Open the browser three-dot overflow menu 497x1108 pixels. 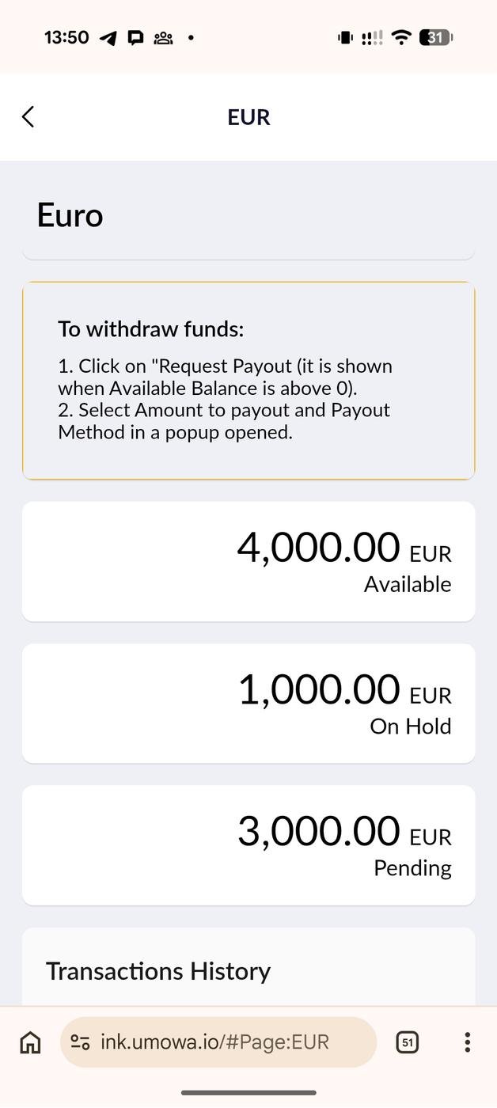pos(467,1042)
